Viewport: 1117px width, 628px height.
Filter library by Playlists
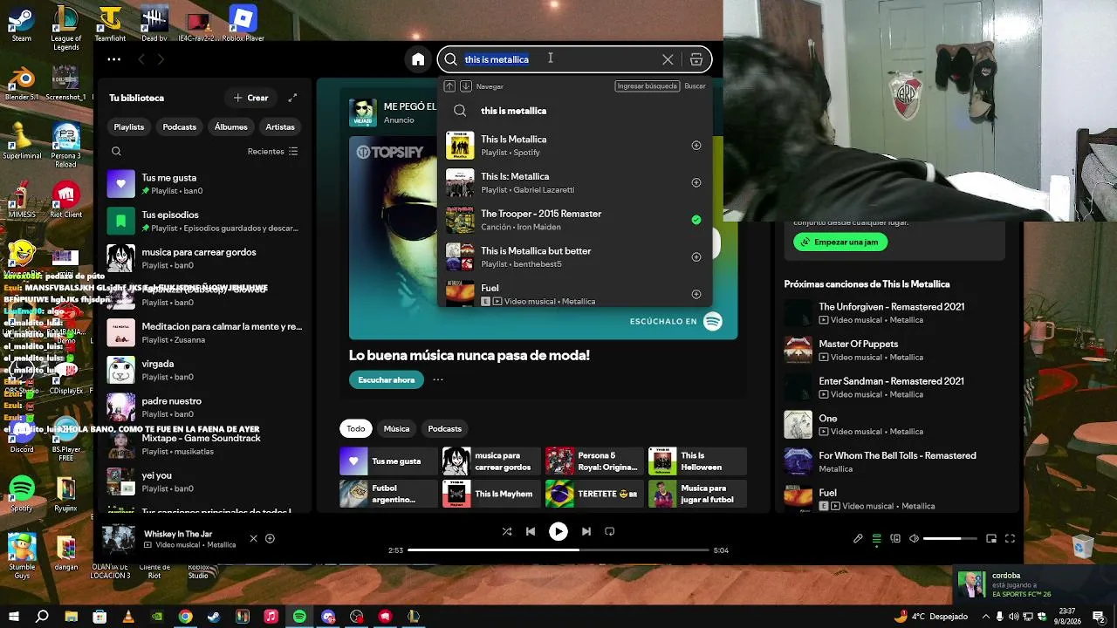coord(129,126)
